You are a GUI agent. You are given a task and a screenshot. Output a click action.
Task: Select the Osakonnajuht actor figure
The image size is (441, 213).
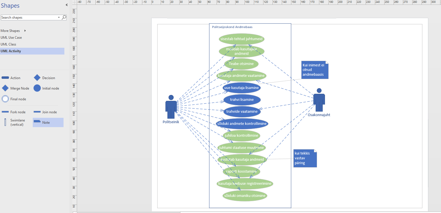click(x=319, y=100)
